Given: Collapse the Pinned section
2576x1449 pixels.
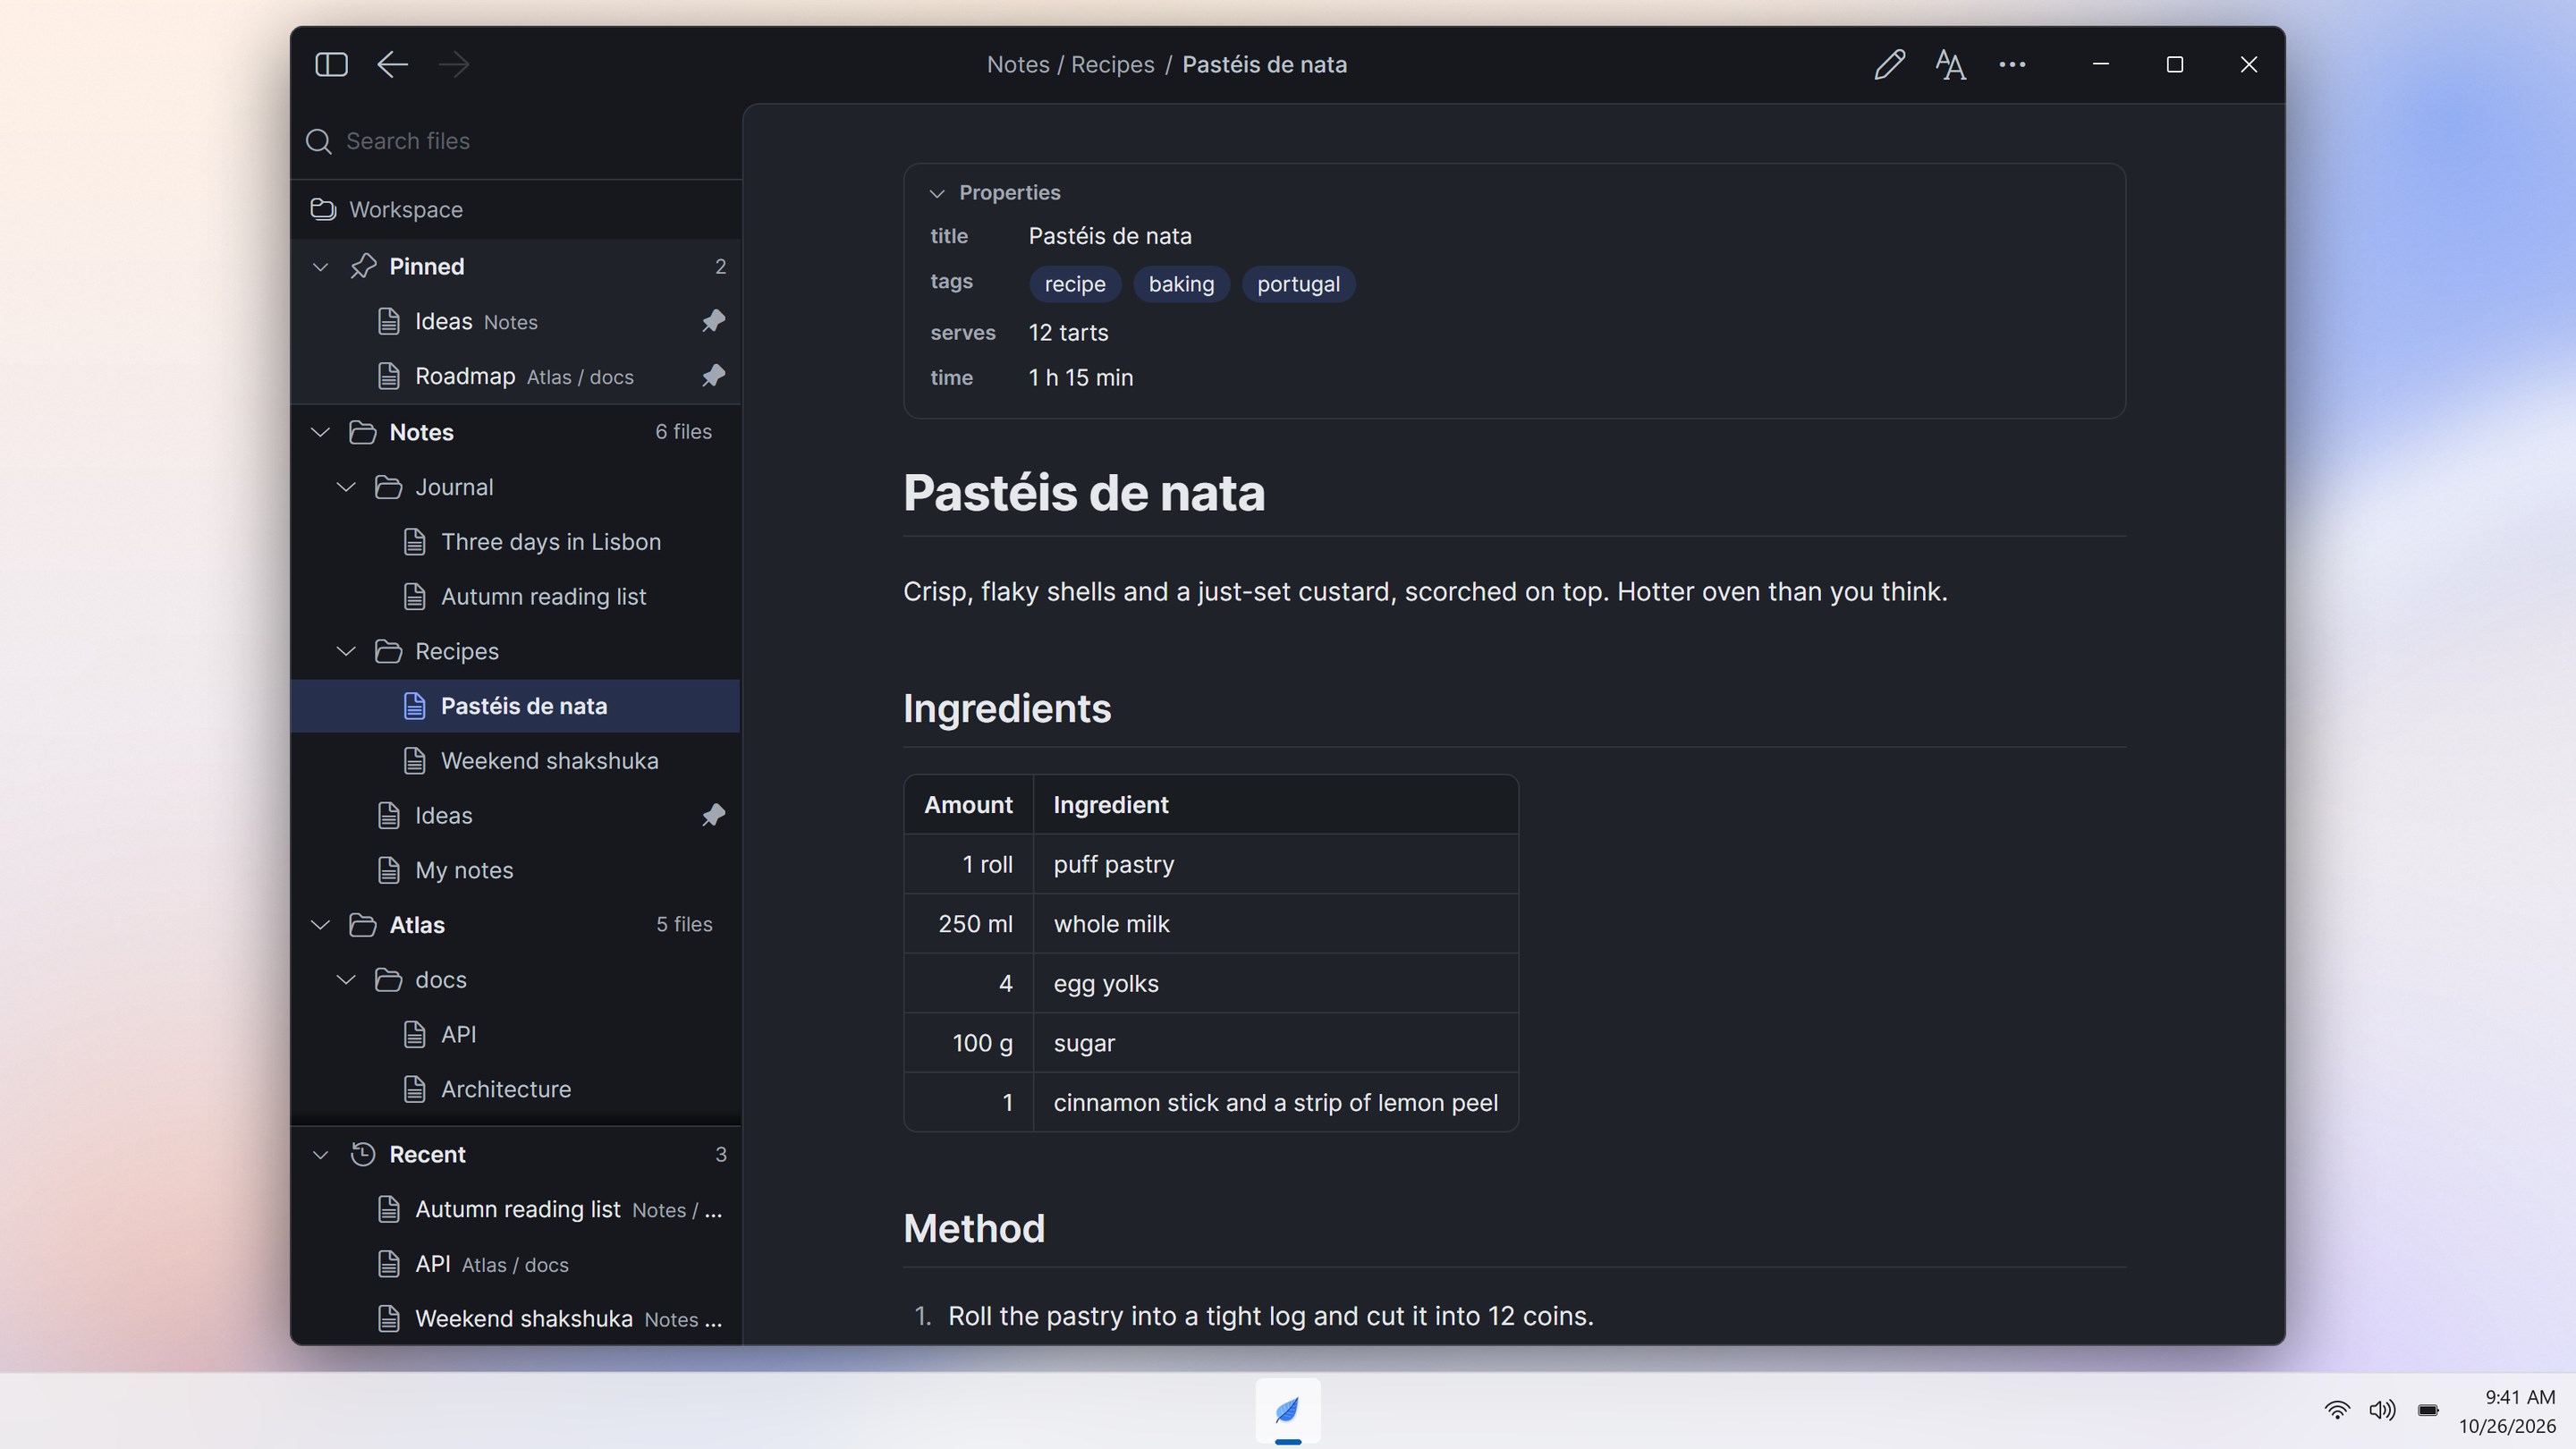Looking at the screenshot, I should click(x=320, y=267).
